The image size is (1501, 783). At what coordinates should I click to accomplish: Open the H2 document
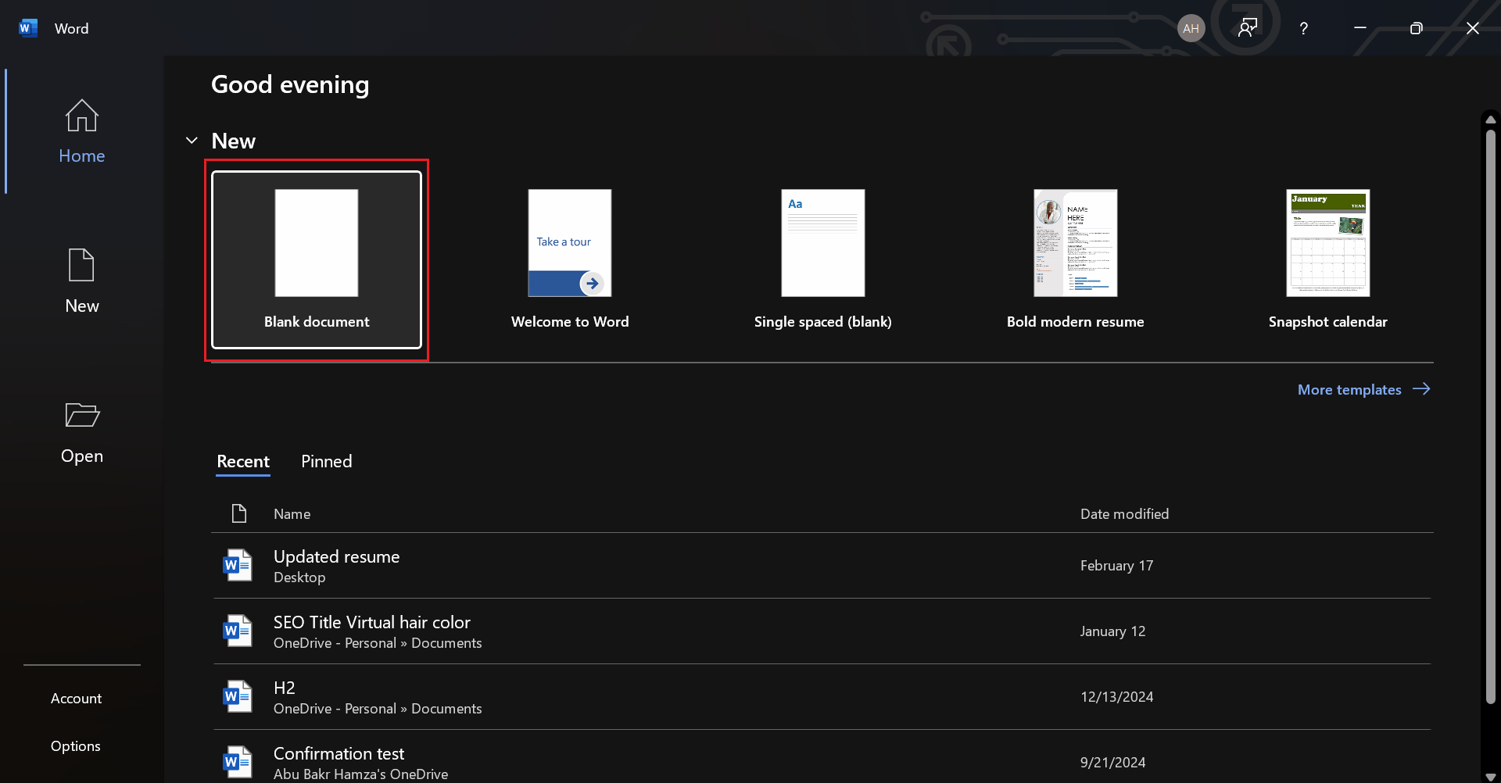click(x=822, y=697)
